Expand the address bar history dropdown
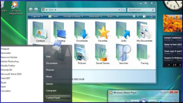183x103 pixels. [119, 10]
